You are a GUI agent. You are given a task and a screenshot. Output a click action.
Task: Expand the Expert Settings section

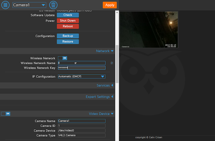pyautogui.click(x=99, y=97)
